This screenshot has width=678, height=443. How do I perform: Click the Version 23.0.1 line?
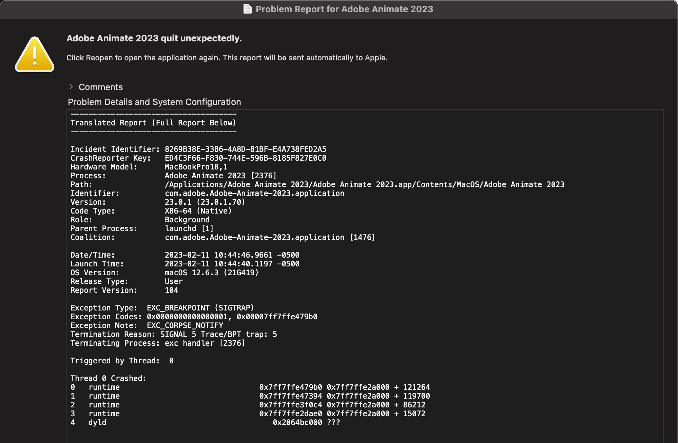(205, 202)
